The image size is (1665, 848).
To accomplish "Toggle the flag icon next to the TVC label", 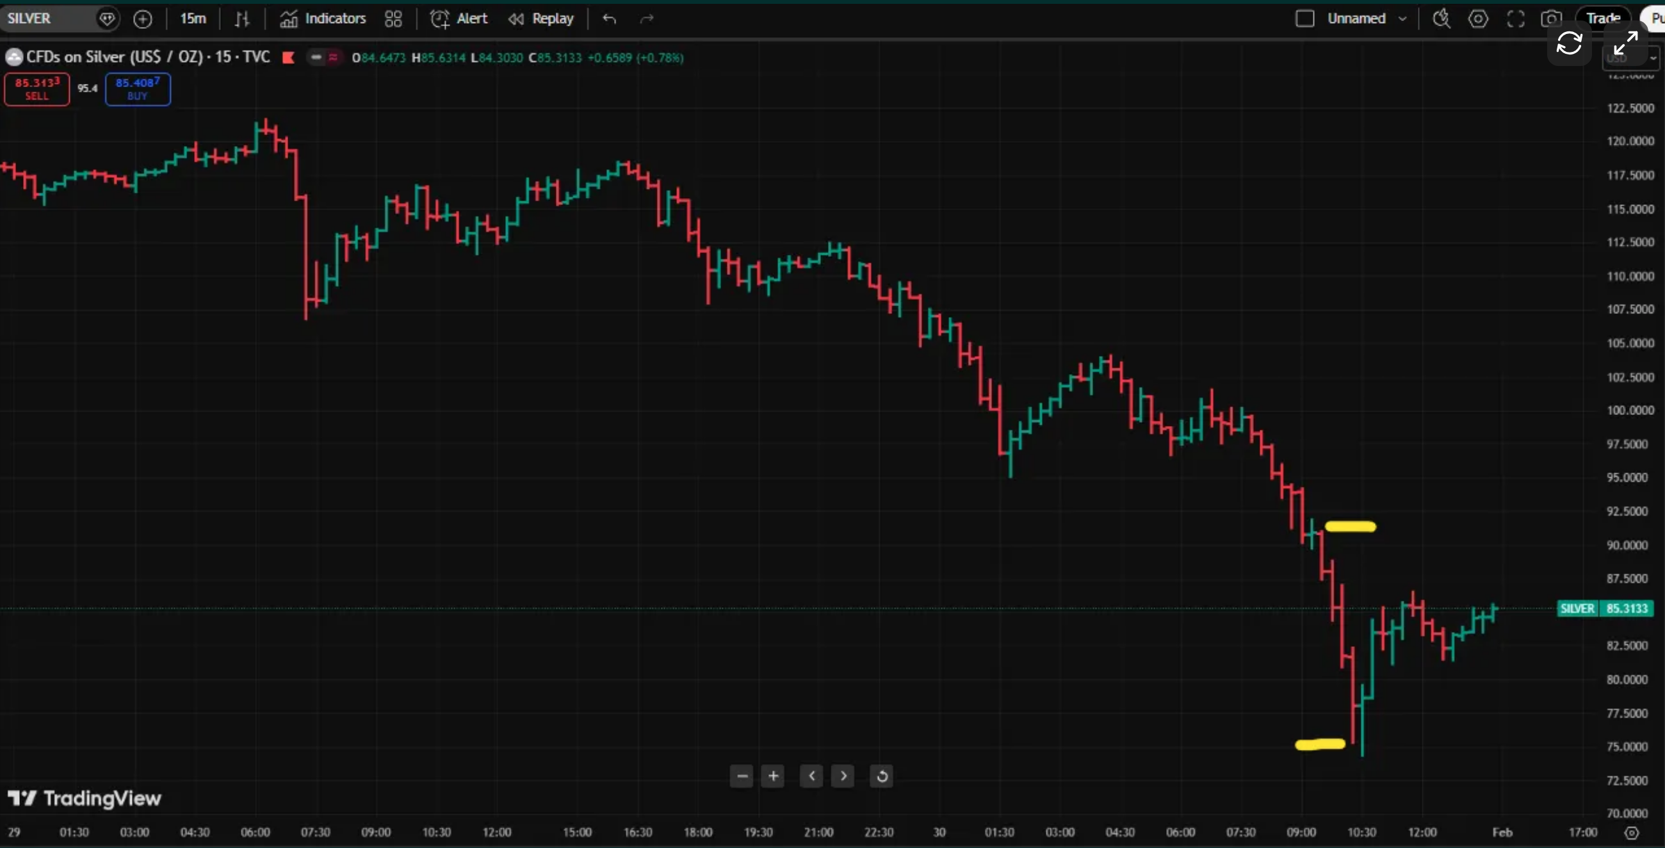I will click(288, 58).
